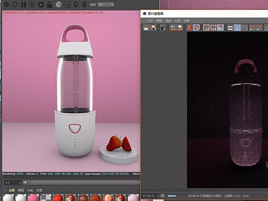Open the 编辑 menu in the material manager
Viewport: 268px width, 201px height.
[21, 190]
